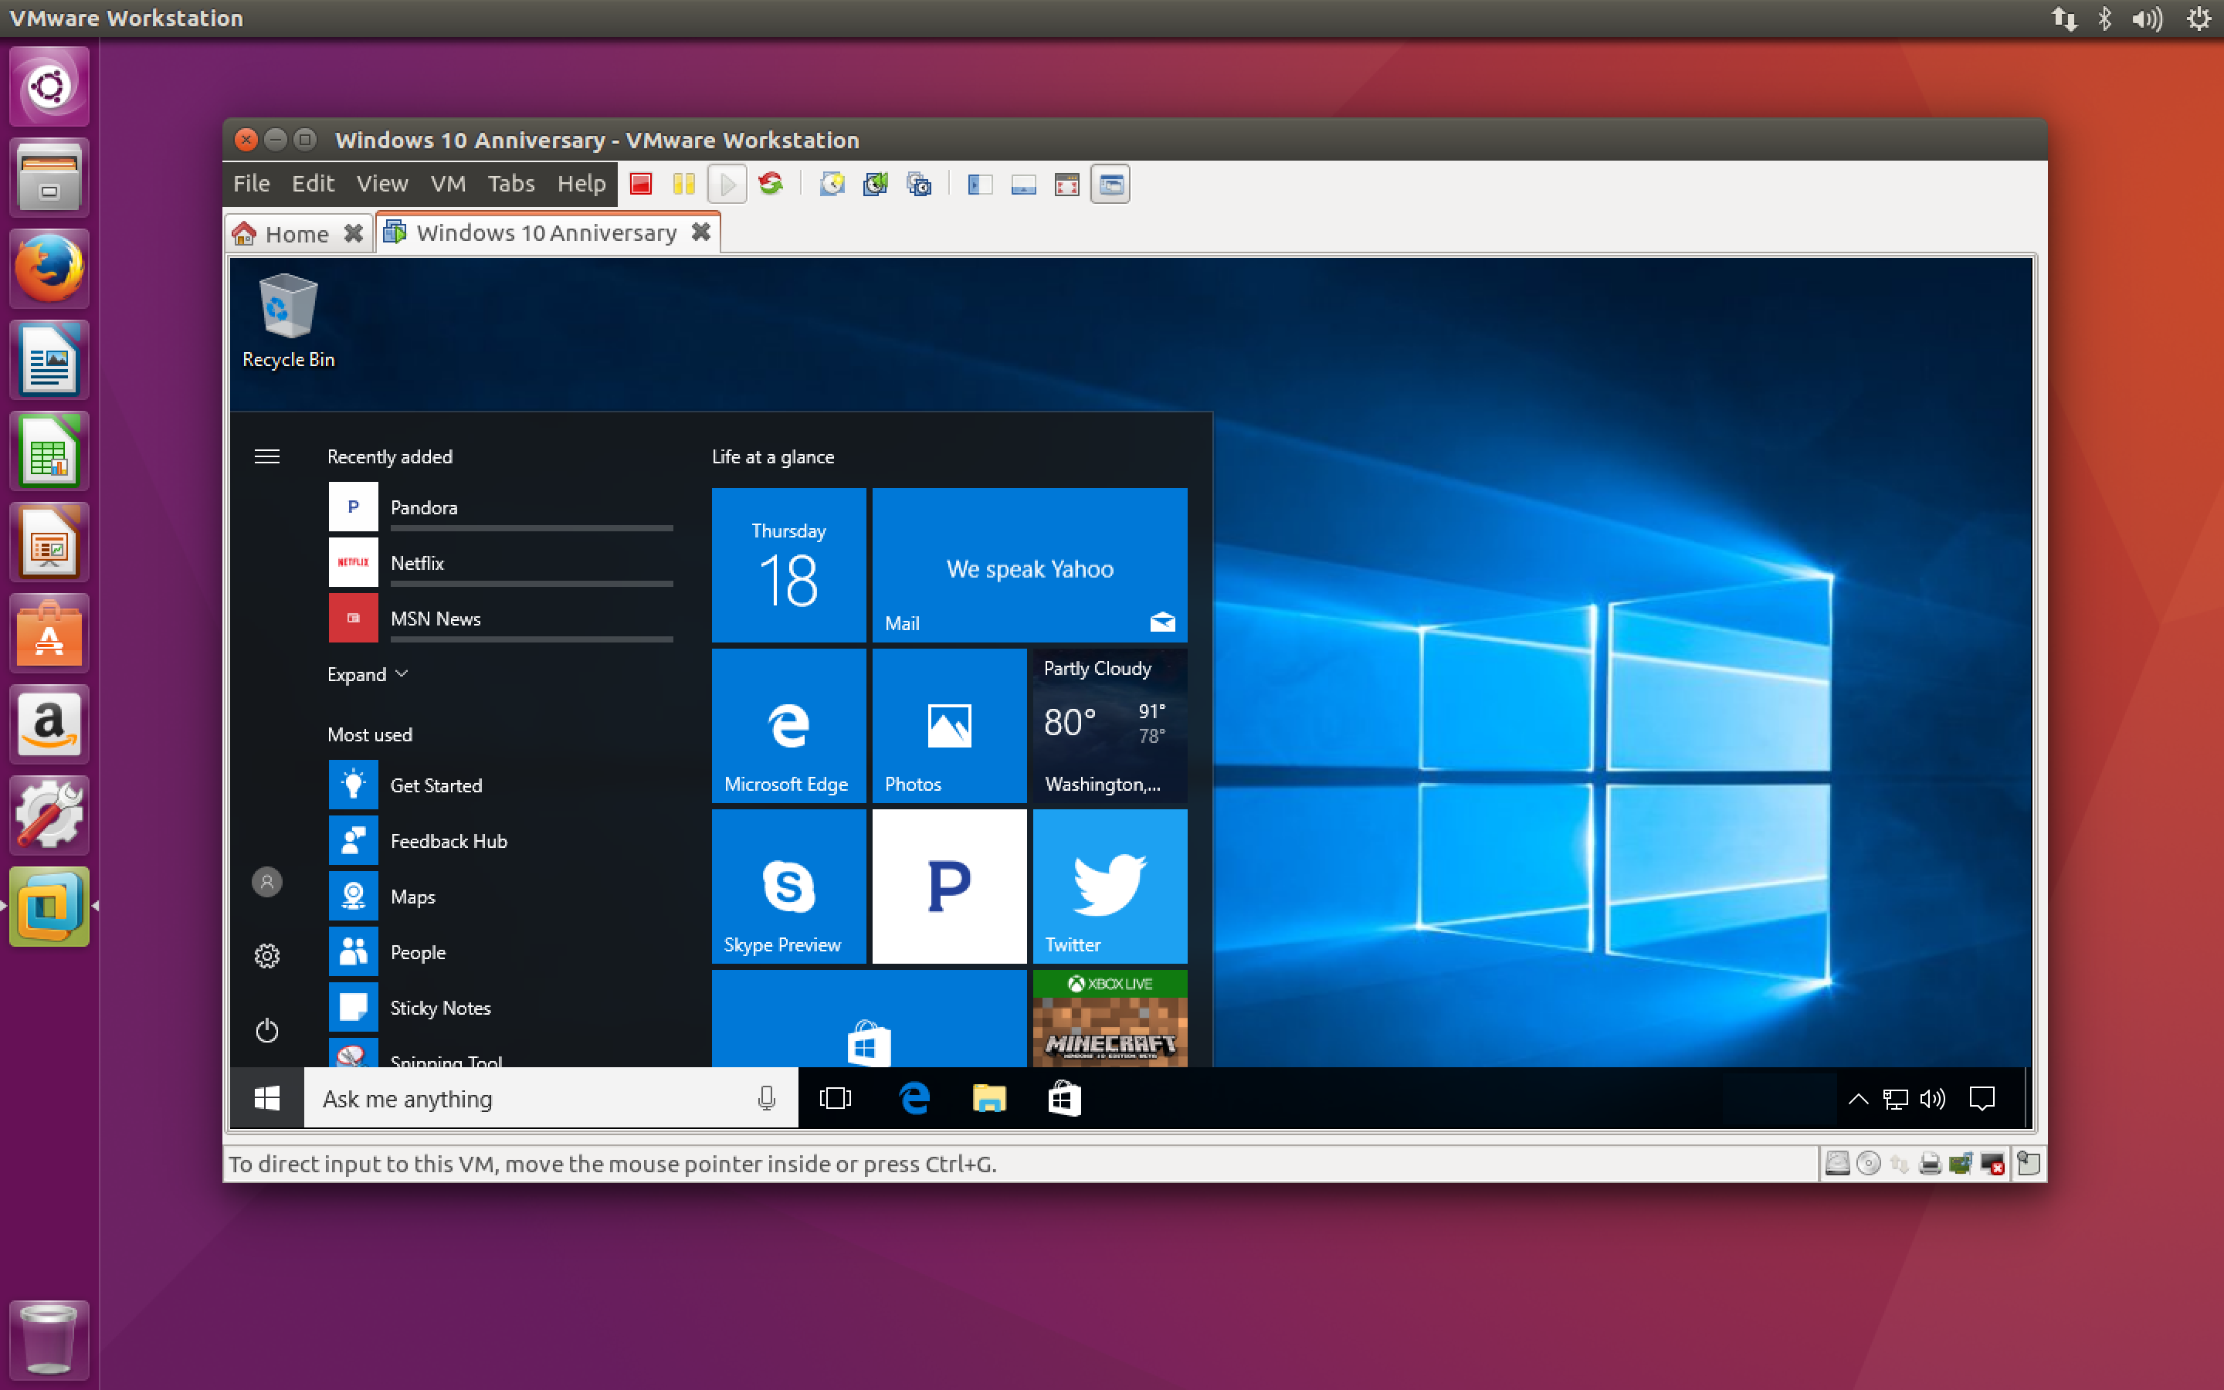Click the Get Started app button
2224x1390 pixels.
(x=432, y=785)
